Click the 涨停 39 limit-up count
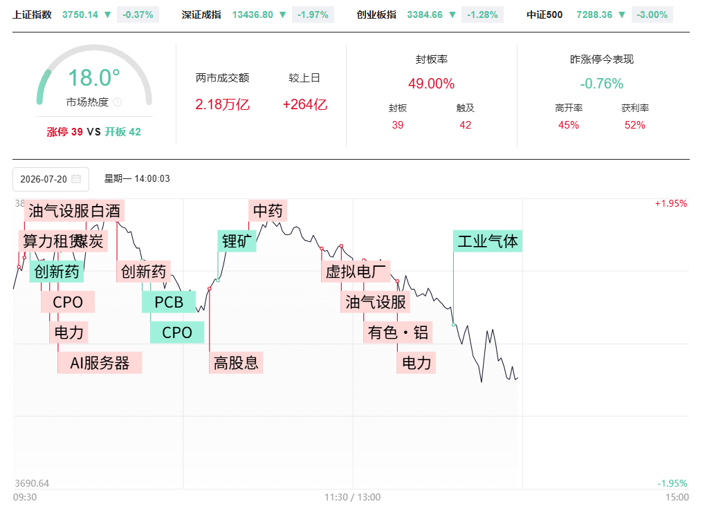The image size is (705, 506). [x=65, y=131]
